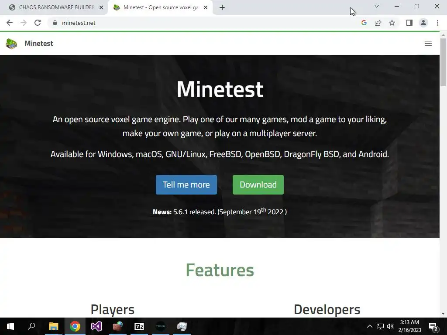Open the Chrome profile avatar
The image size is (447, 335).
click(x=423, y=23)
